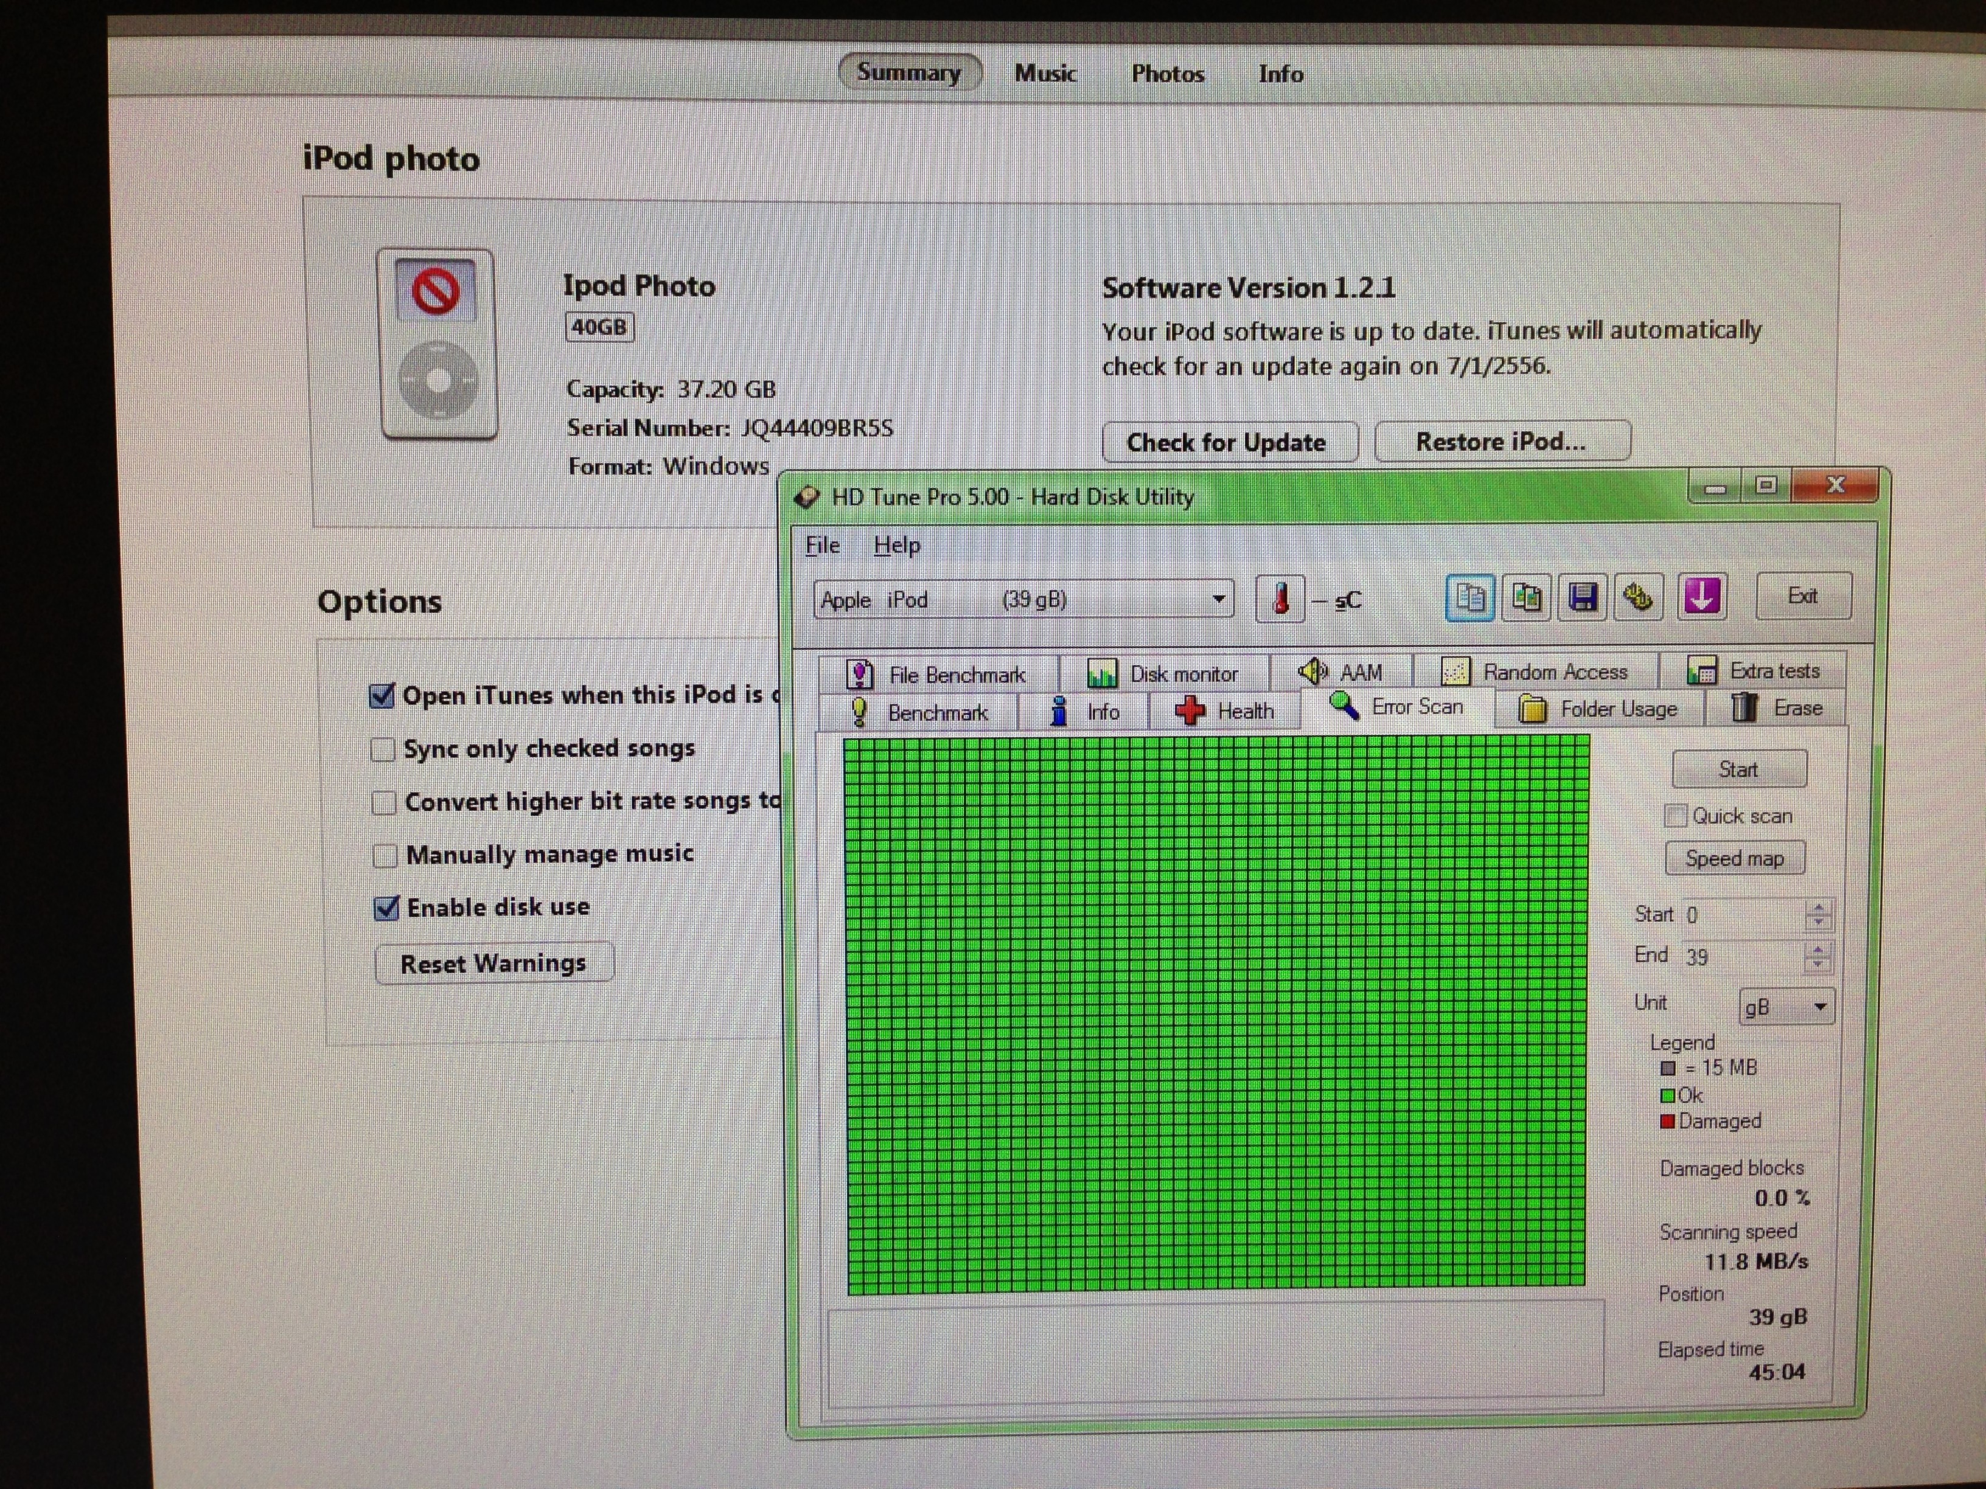The width and height of the screenshot is (1986, 1489).
Task: Click the Start button in Error Scan
Action: [1739, 769]
